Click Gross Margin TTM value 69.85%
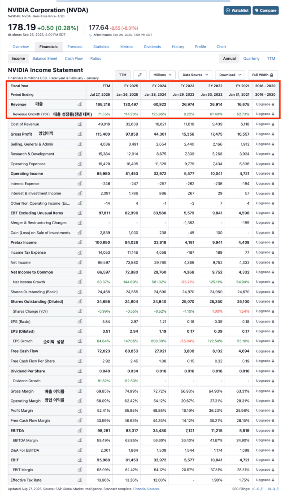Viewport: 287px width, 499px height. point(103,391)
